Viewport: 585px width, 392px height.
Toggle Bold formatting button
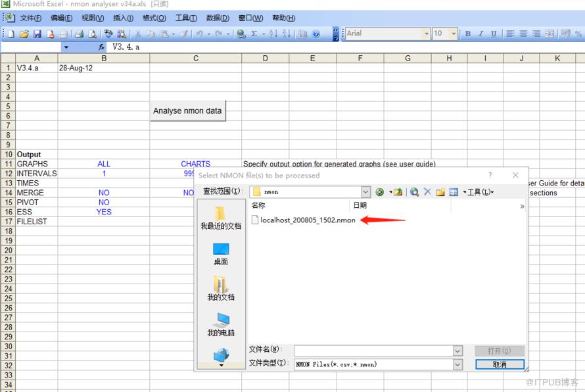tap(467, 34)
